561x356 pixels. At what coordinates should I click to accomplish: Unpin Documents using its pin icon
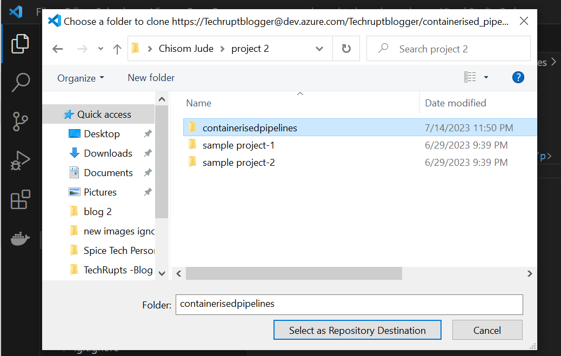click(x=148, y=173)
